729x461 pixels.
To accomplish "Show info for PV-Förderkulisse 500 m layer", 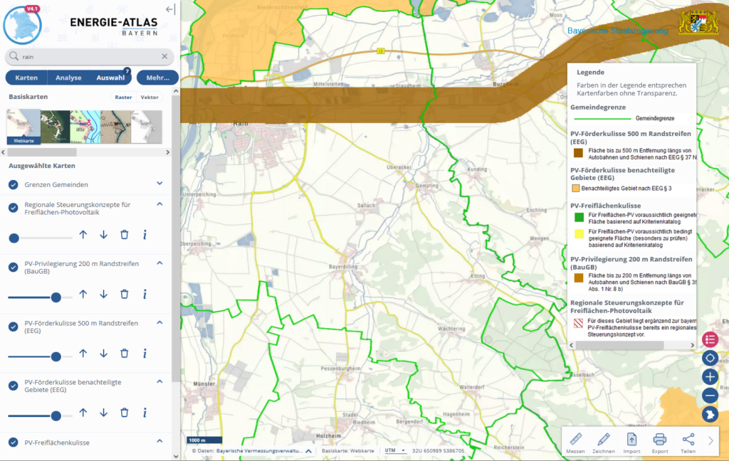I will click(x=145, y=354).
